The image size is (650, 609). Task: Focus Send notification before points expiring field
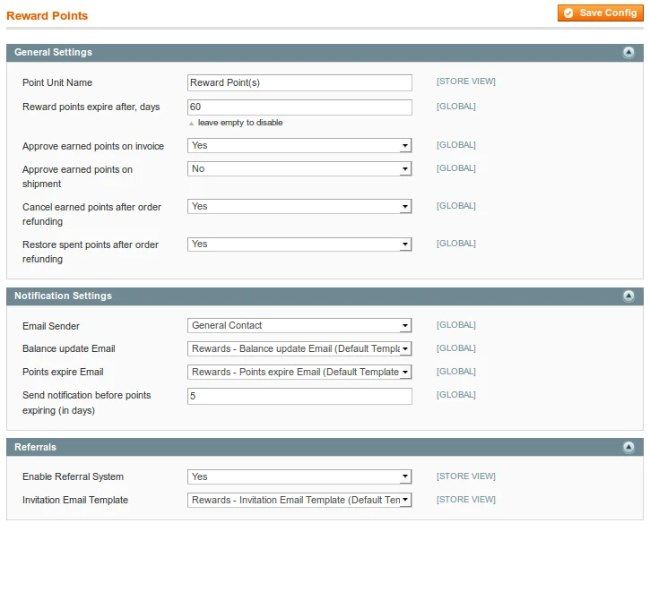(x=299, y=396)
